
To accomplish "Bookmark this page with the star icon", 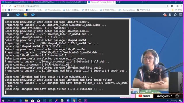I will click(167, 6).
